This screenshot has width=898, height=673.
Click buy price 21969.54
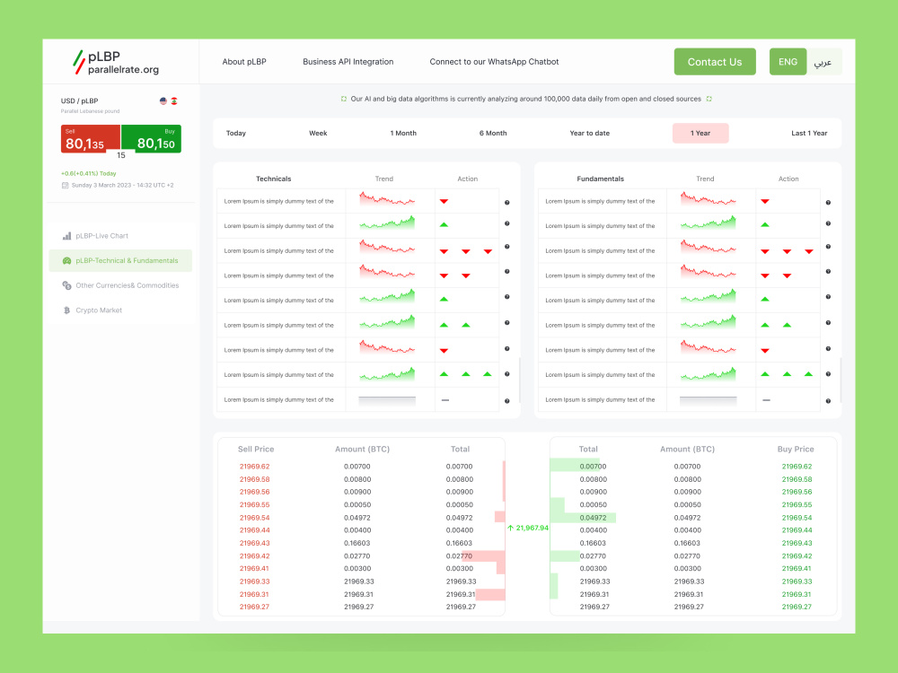[x=797, y=518]
